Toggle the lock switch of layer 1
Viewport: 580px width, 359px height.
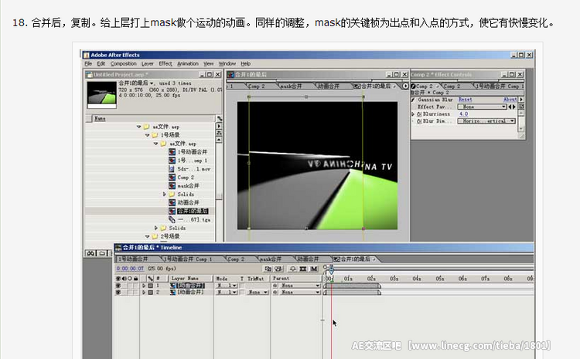coord(136,286)
